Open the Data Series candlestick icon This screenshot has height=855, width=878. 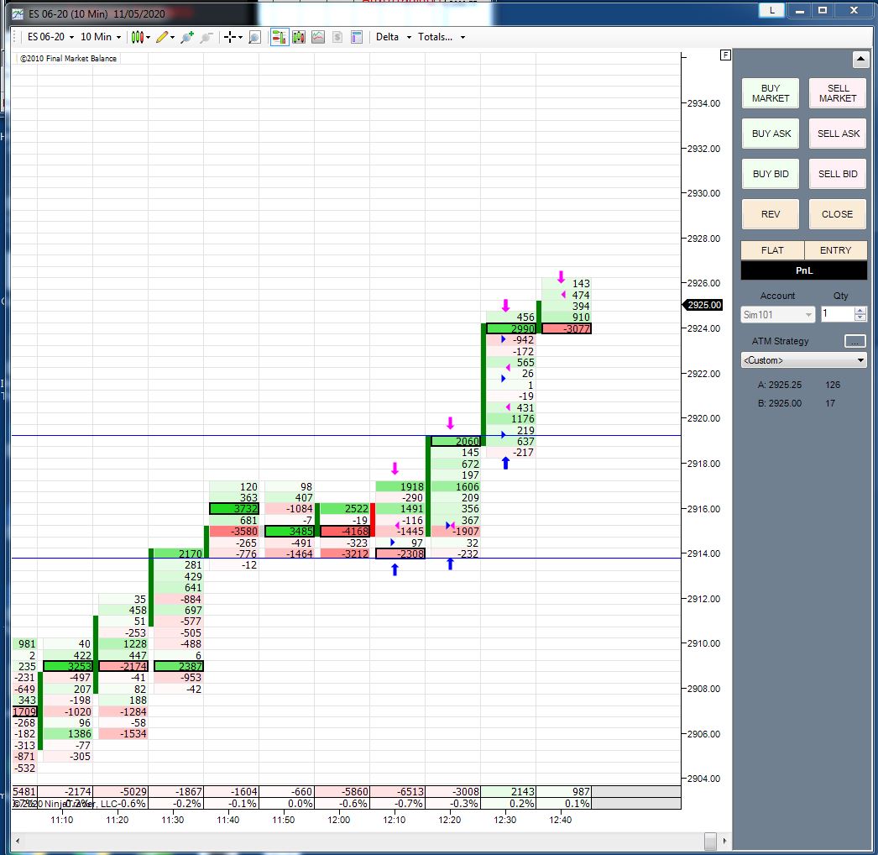[299, 37]
